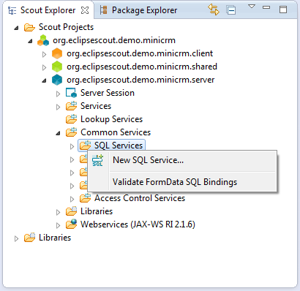Maximize the explorer view panel
The image size is (300, 291).
tap(283, 10)
